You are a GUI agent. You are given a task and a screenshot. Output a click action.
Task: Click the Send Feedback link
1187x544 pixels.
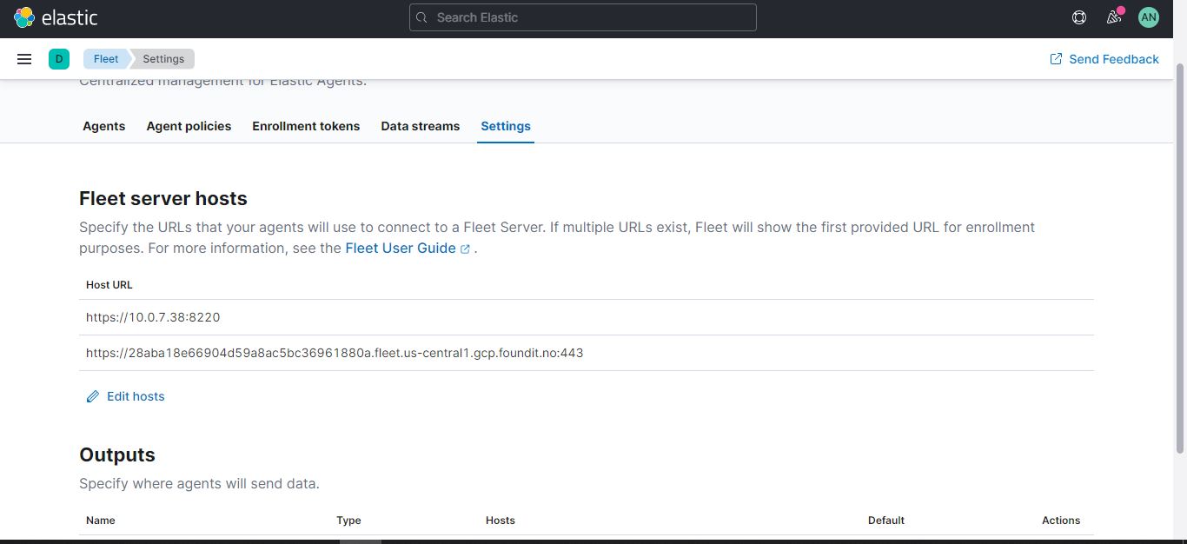point(1114,58)
